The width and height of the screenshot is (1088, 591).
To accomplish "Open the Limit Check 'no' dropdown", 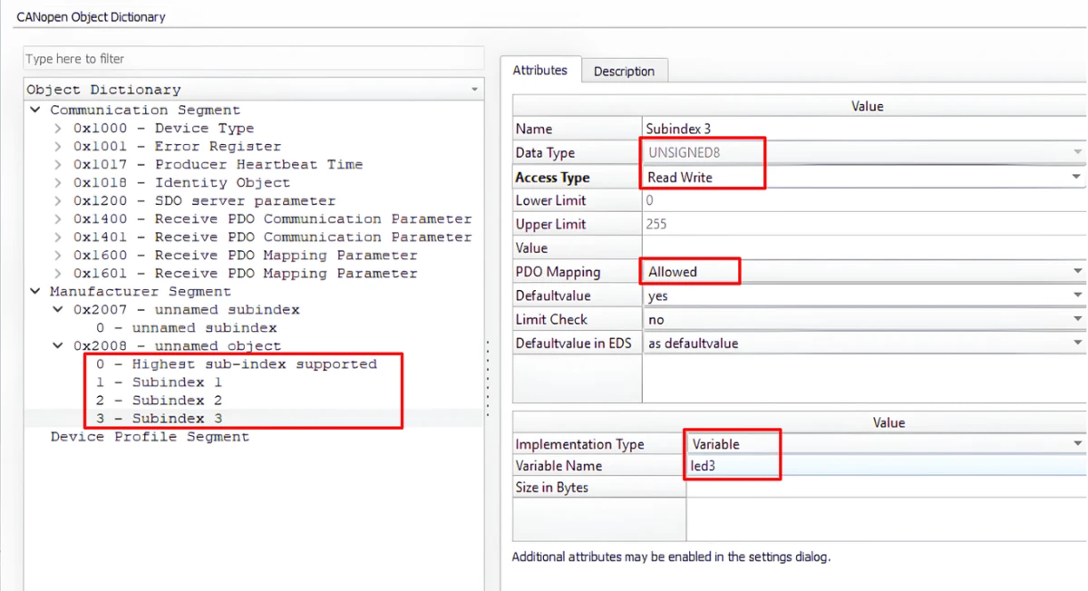I will pos(864,319).
